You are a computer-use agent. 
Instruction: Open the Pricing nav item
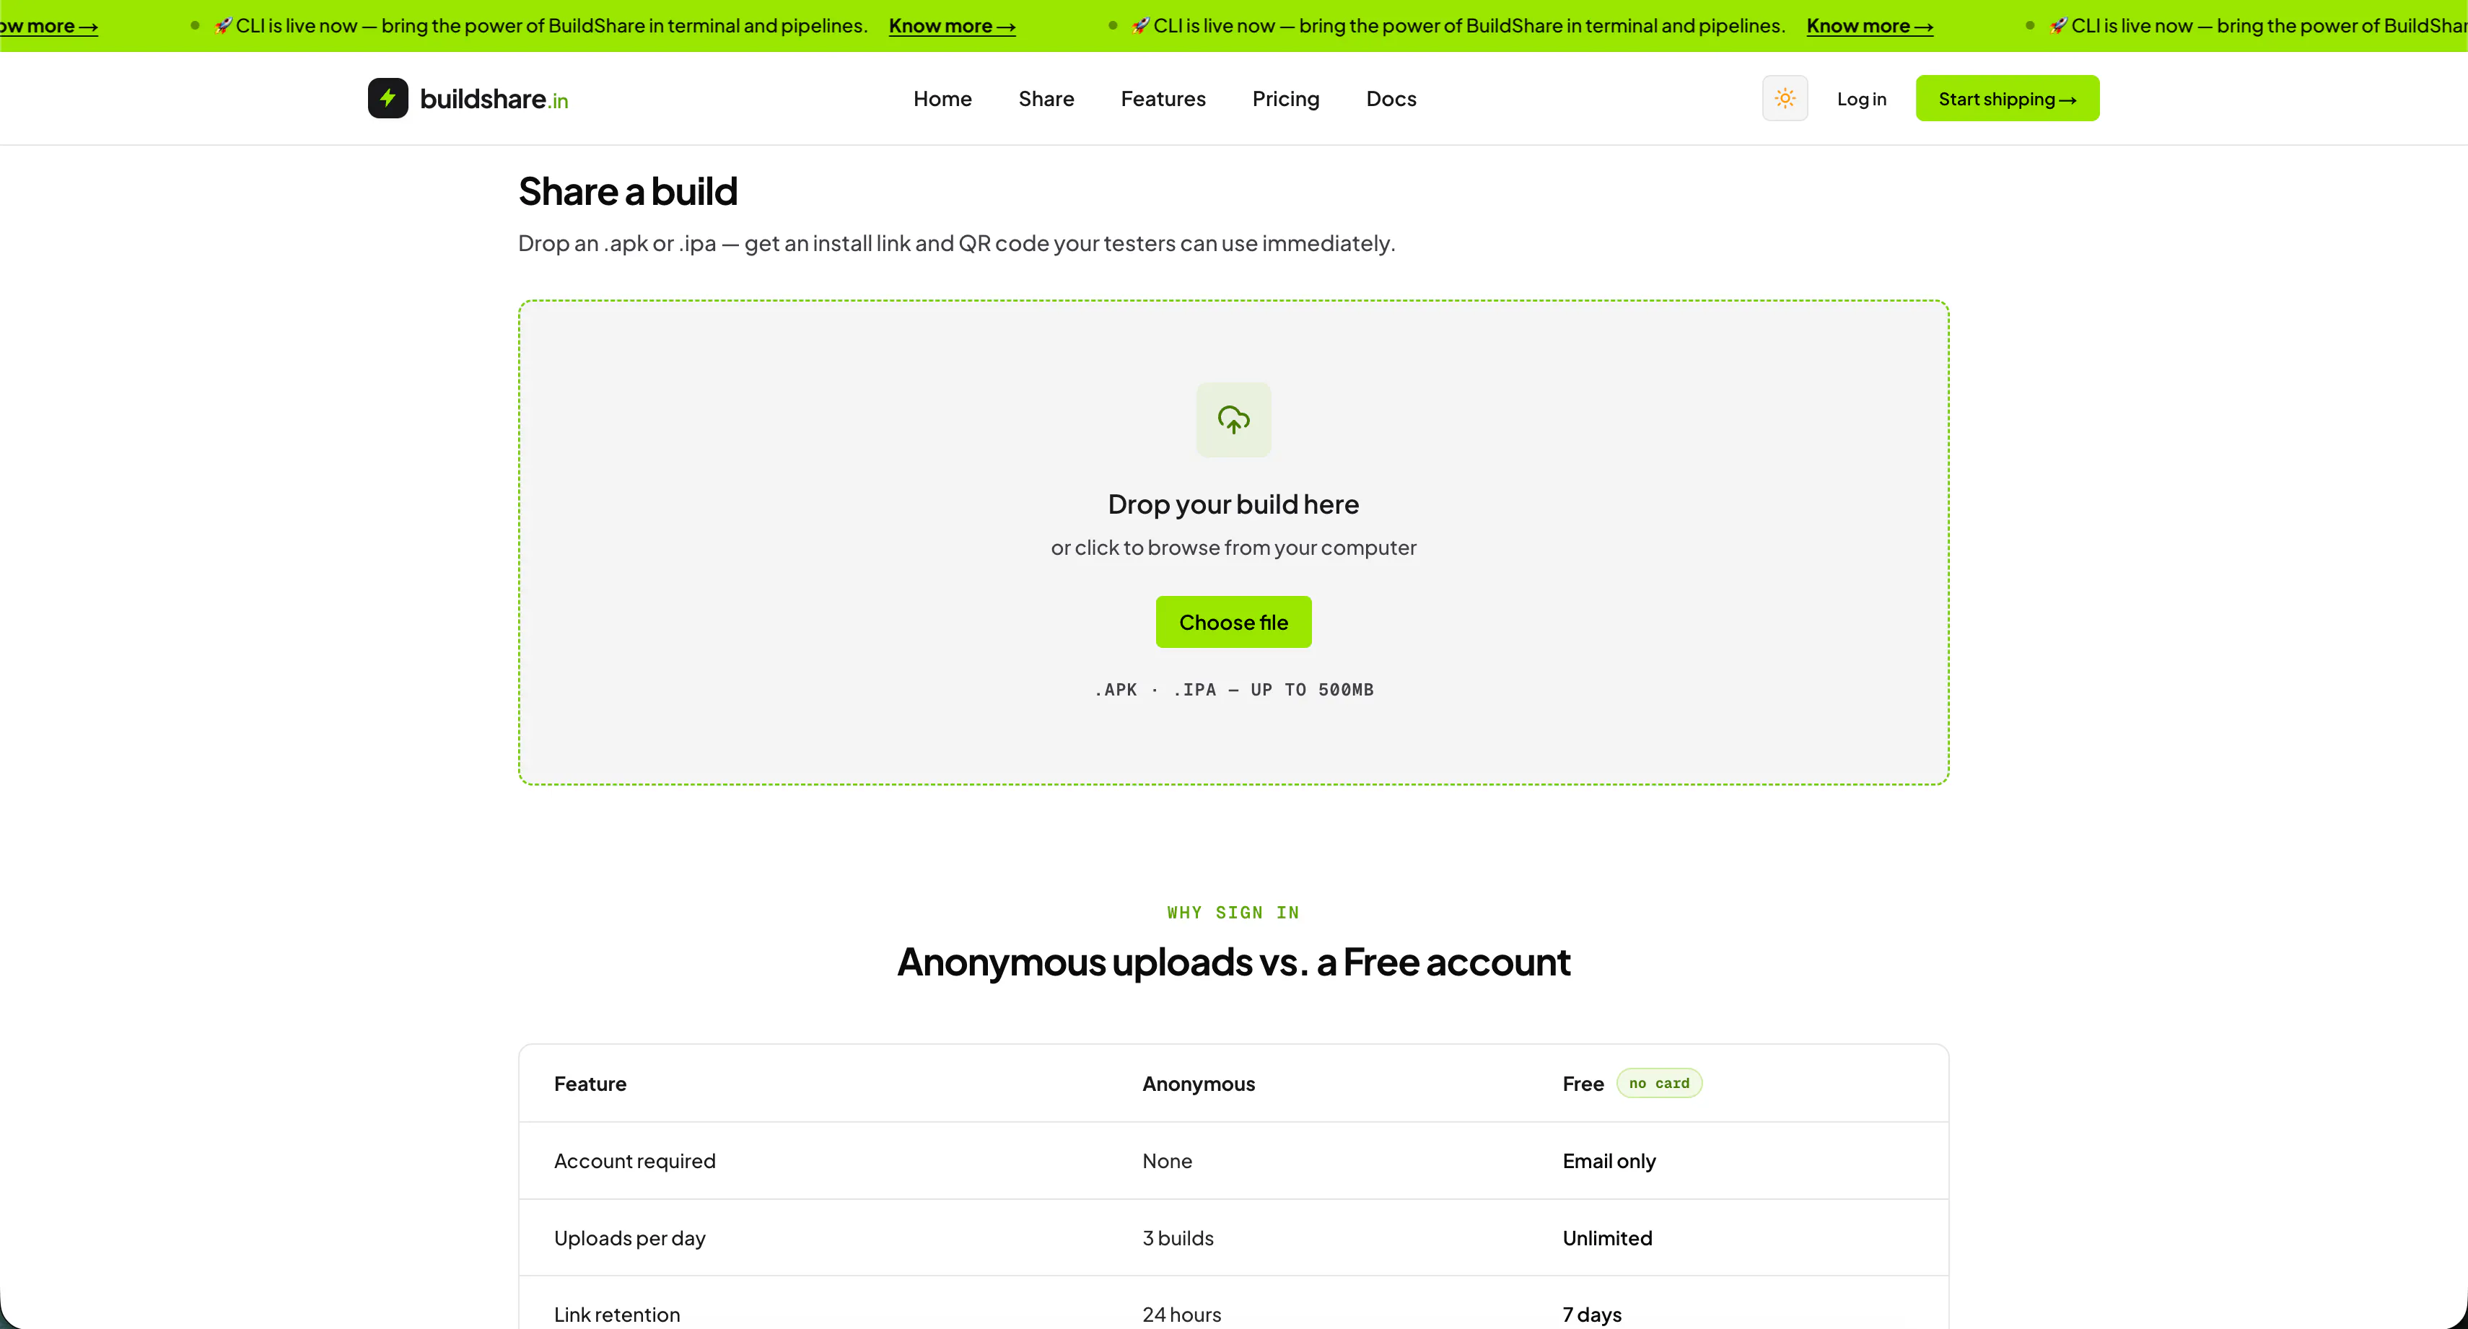1286,100
